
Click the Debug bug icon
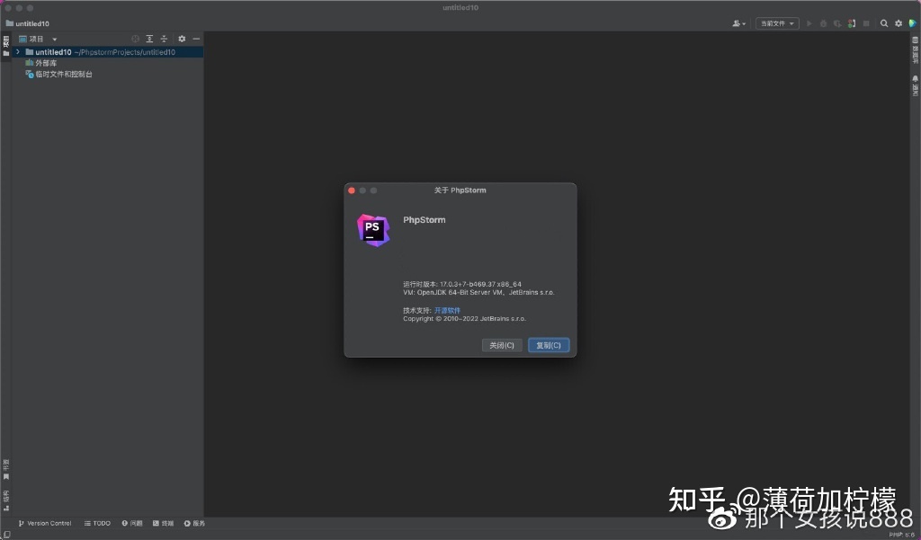pyautogui.click(x=823, y=23)
